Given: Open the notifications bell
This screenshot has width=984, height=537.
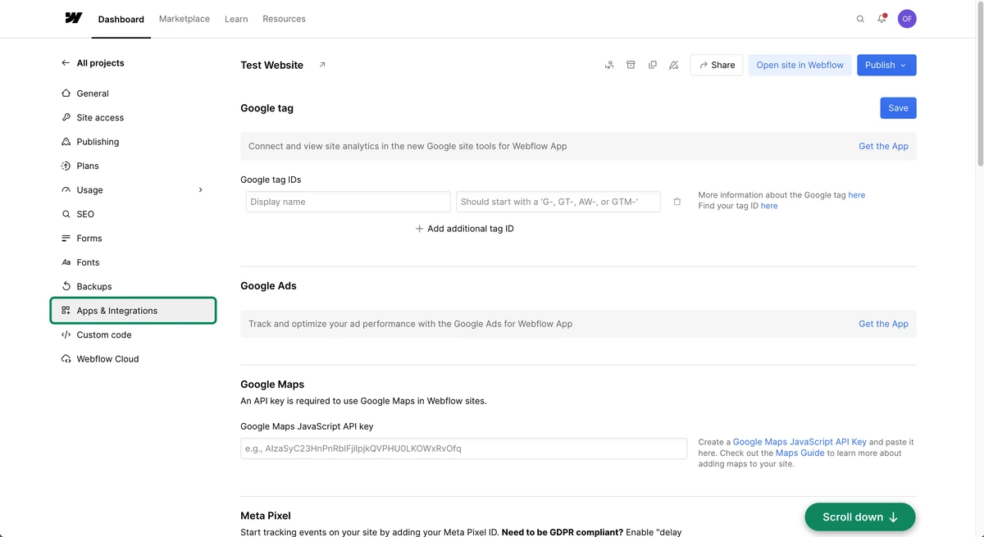Looking at the screenshot, I should 882,18.
